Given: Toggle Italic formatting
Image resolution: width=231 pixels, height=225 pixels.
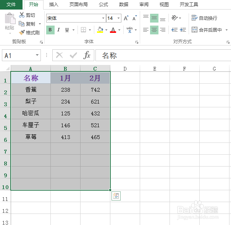Looking at the screenshot, I should pyautogui.click(x=59, y=30).
